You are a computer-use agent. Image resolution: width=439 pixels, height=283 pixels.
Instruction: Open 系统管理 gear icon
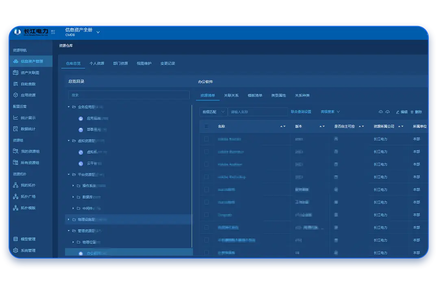[x=16, y=250]
